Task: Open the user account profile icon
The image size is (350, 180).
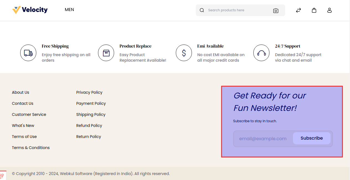Action: pos(329,10)
